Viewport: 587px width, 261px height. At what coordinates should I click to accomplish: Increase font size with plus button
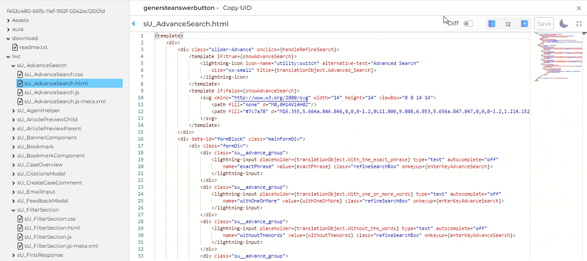point(524,24)
